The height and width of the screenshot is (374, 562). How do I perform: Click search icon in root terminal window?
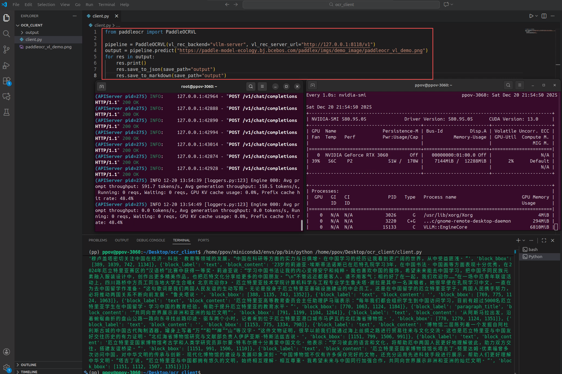[251, 86]
